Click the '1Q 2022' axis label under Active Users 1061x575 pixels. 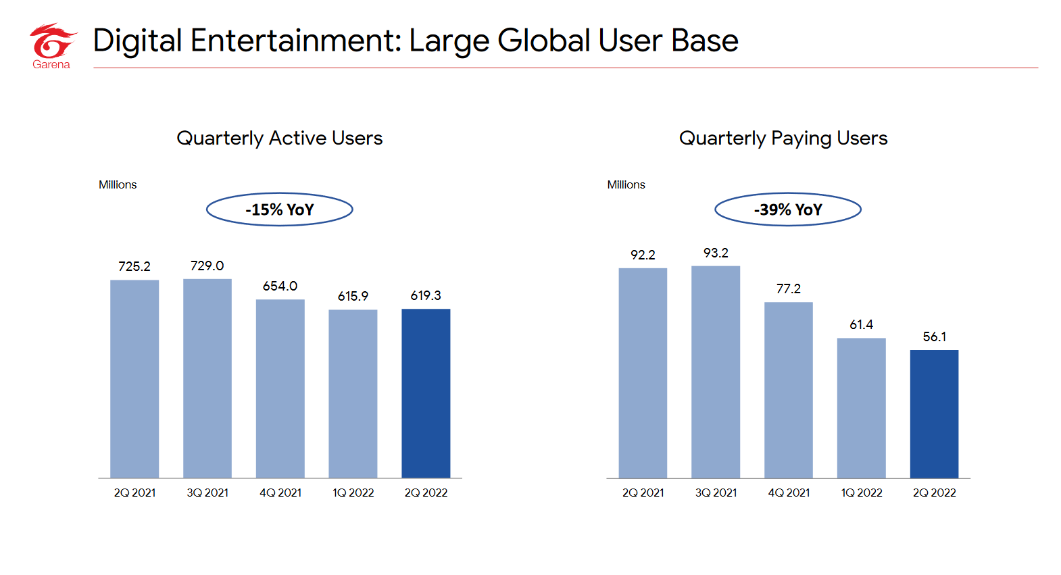pos(353,493)
